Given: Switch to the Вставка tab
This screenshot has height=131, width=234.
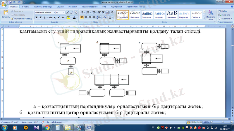Looking at the screenshot, I should [26, 7].
